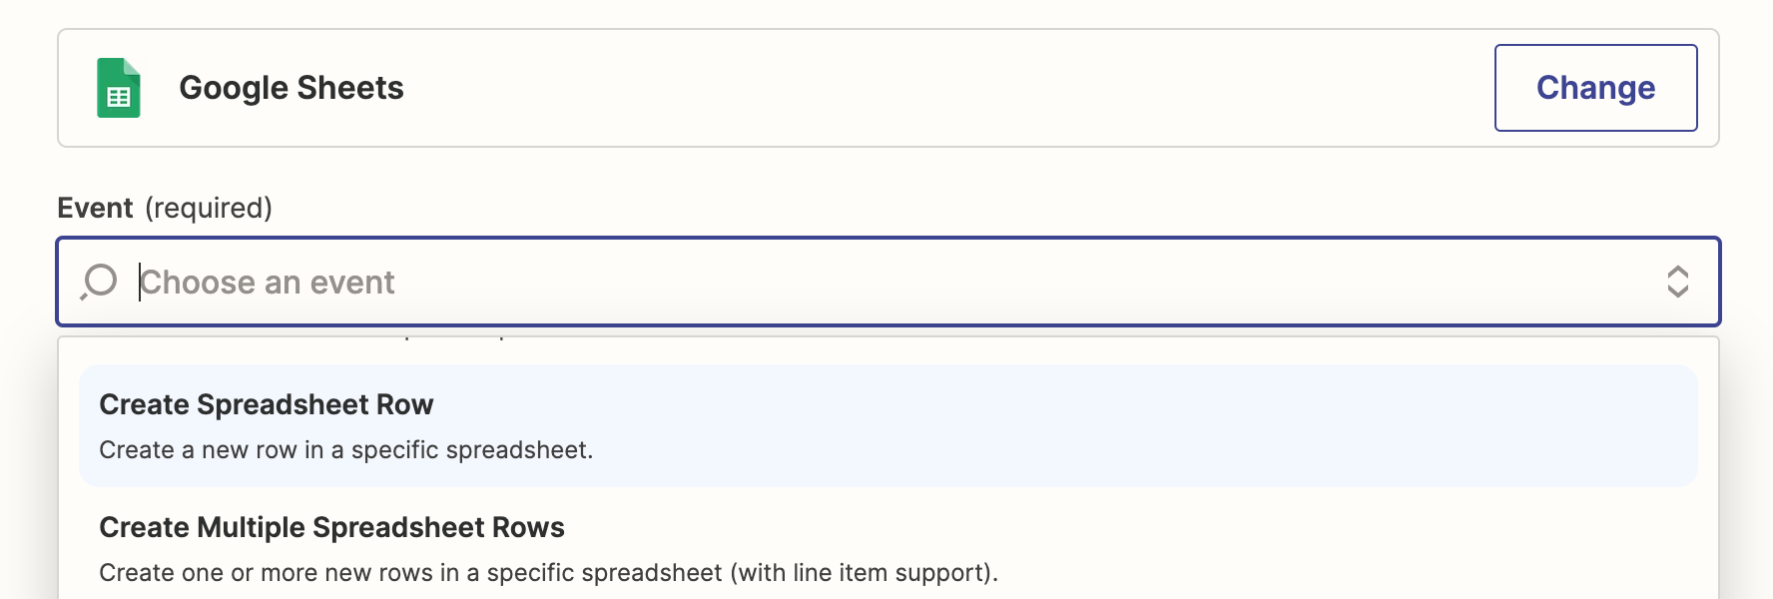Click the word 'required' beside Event
This screenshot has height=599, width=1773.
pos(209,208)
